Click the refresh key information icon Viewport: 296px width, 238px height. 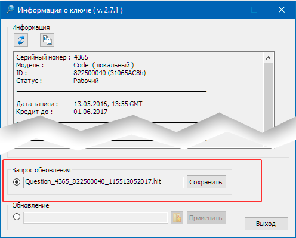pyautogui.click(x=21, y=40)
